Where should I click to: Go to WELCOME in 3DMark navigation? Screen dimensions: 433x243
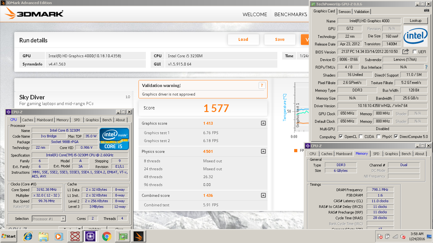[x=255, y=14]
